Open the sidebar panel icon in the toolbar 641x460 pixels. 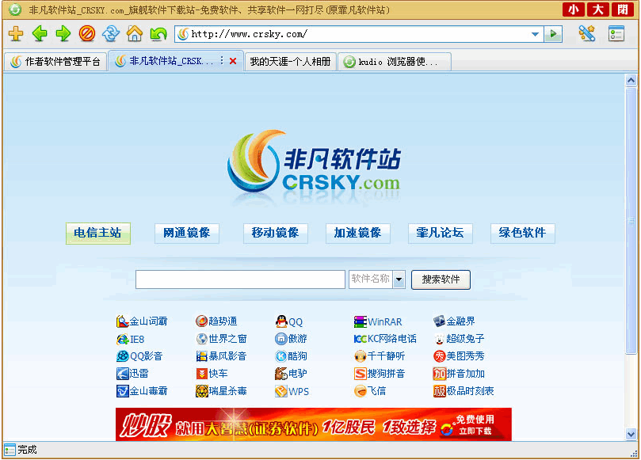pyautogui.click(x=616, y=33)
